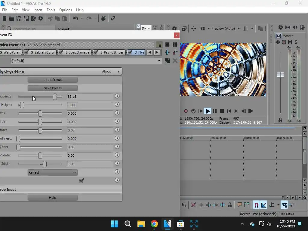Step to the previous frame
Viewport: 308px width, 231px height.
244,111
